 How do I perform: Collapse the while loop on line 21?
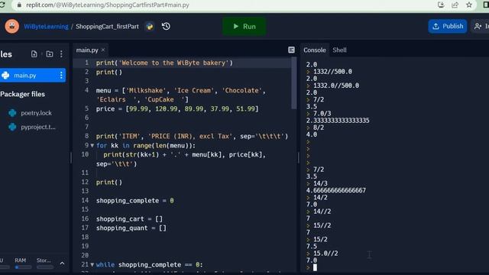coord(92,265)
